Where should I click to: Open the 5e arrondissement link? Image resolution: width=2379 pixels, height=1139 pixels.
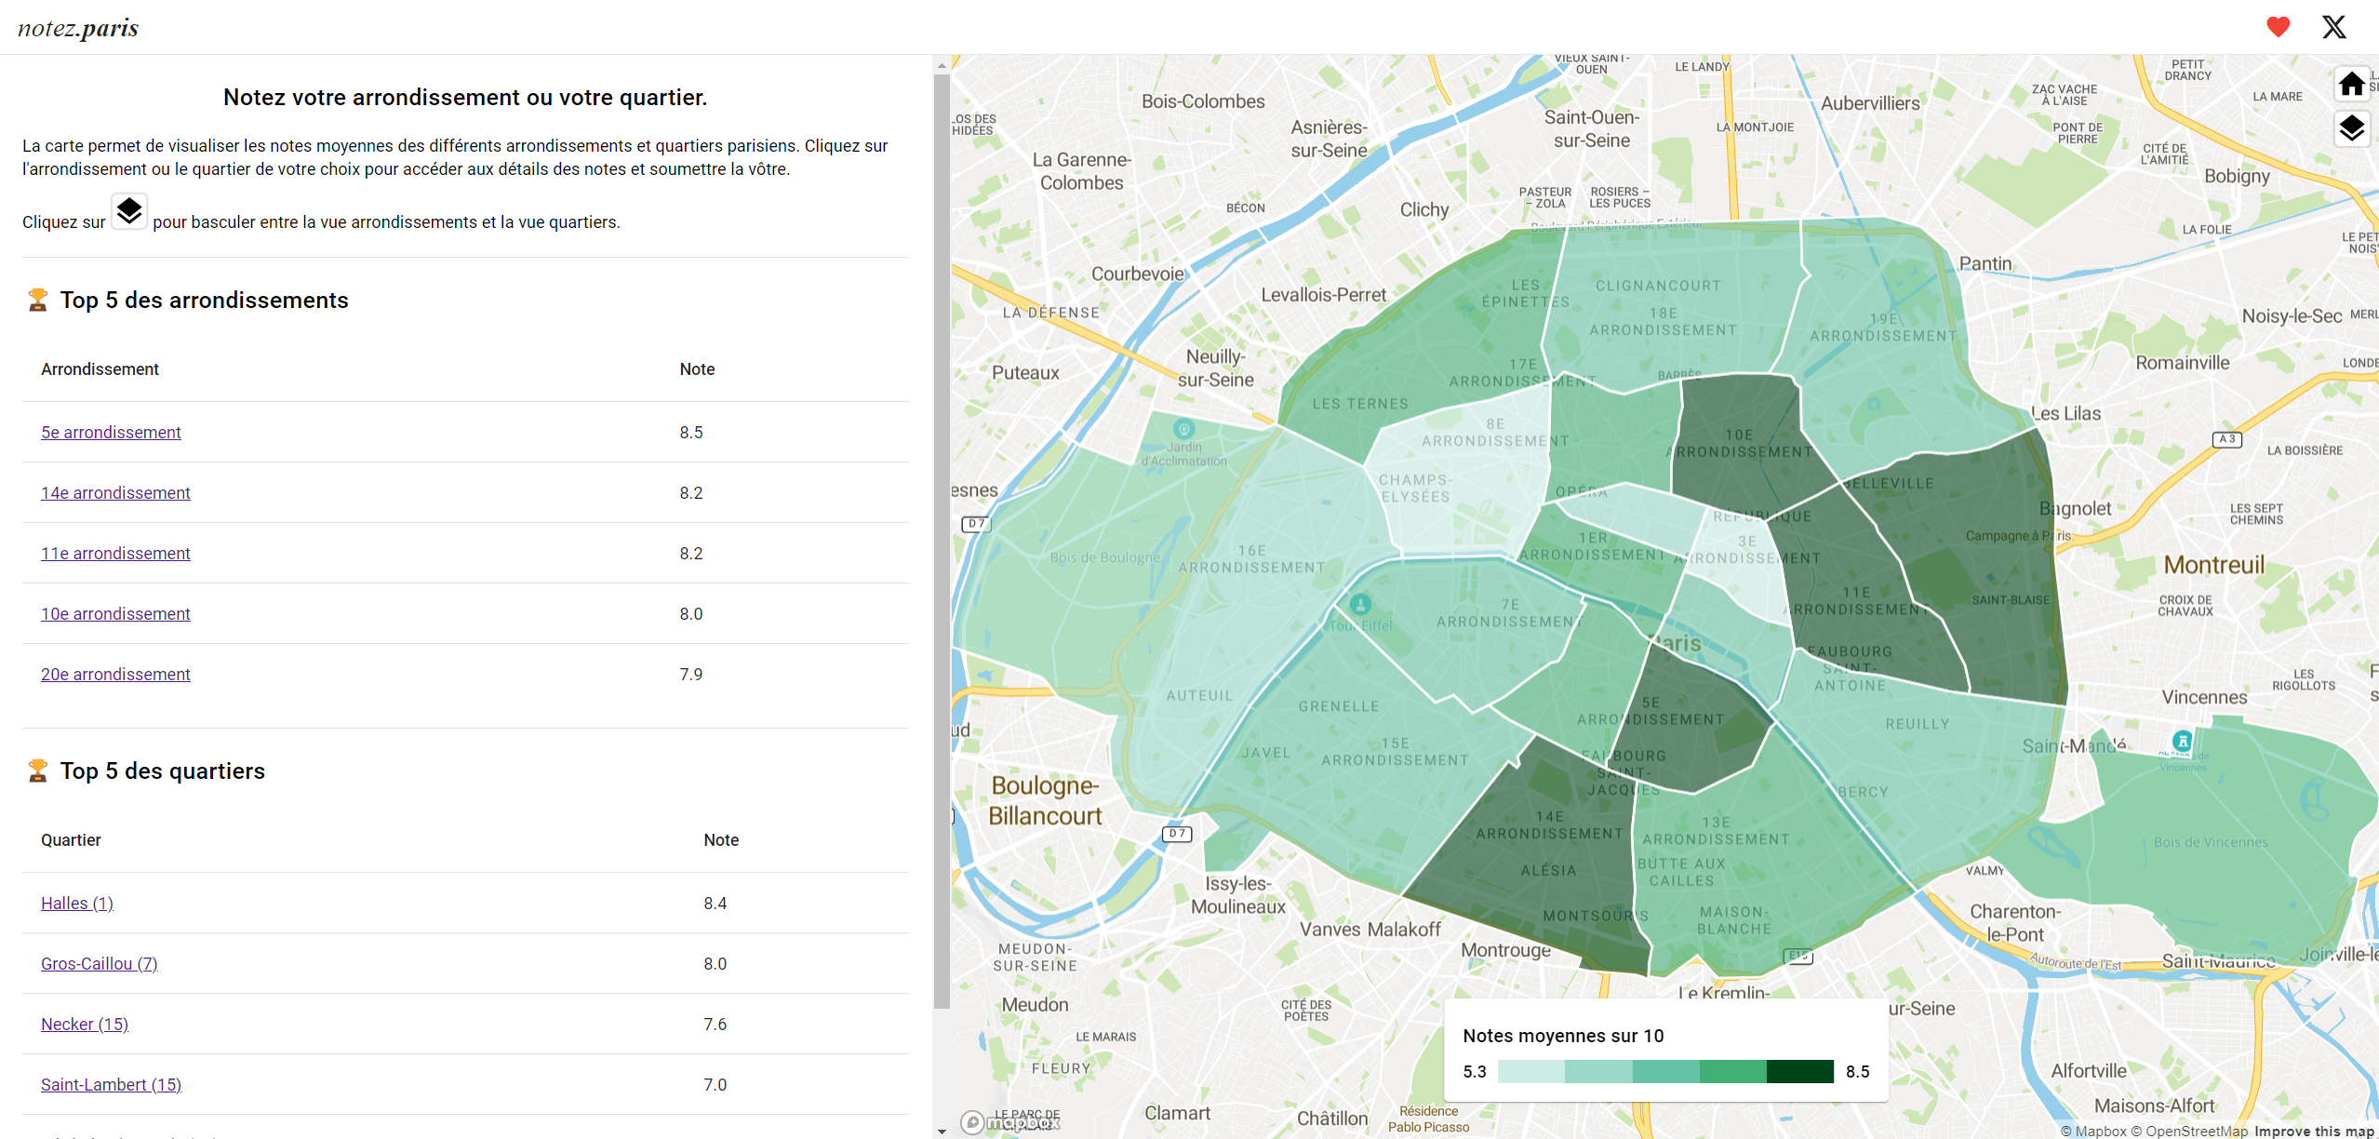click(x=111, y=432)
